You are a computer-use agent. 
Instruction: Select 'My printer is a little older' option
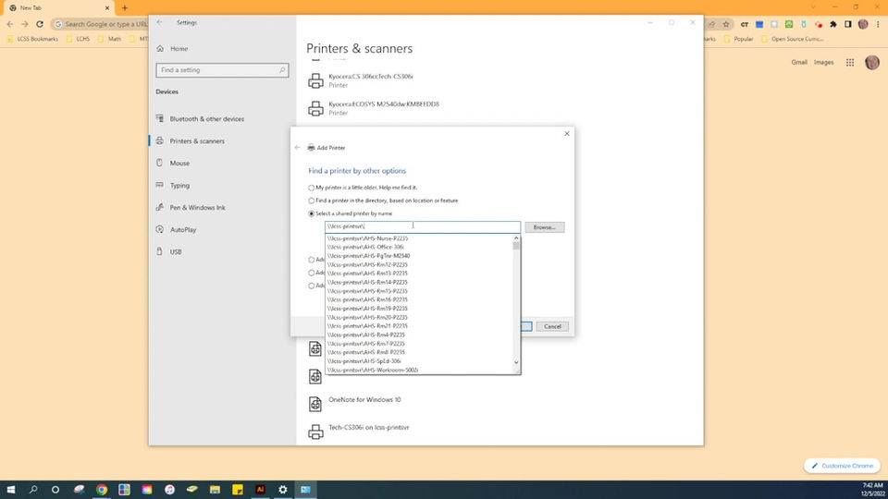pyautogui.click(x=311, y=188)
